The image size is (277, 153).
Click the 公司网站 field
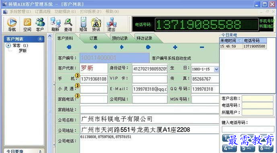[x=150, y=99]
